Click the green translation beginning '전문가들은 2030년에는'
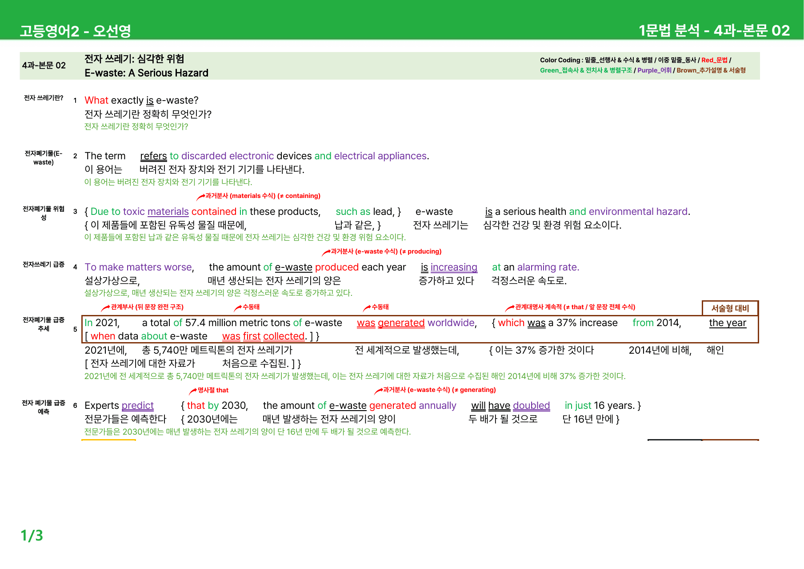The width and height of the screenshot is (804, 569). (x=248, y=432)
